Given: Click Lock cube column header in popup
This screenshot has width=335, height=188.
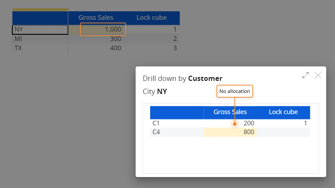Looking at the screenshot, I should (283, 112).
